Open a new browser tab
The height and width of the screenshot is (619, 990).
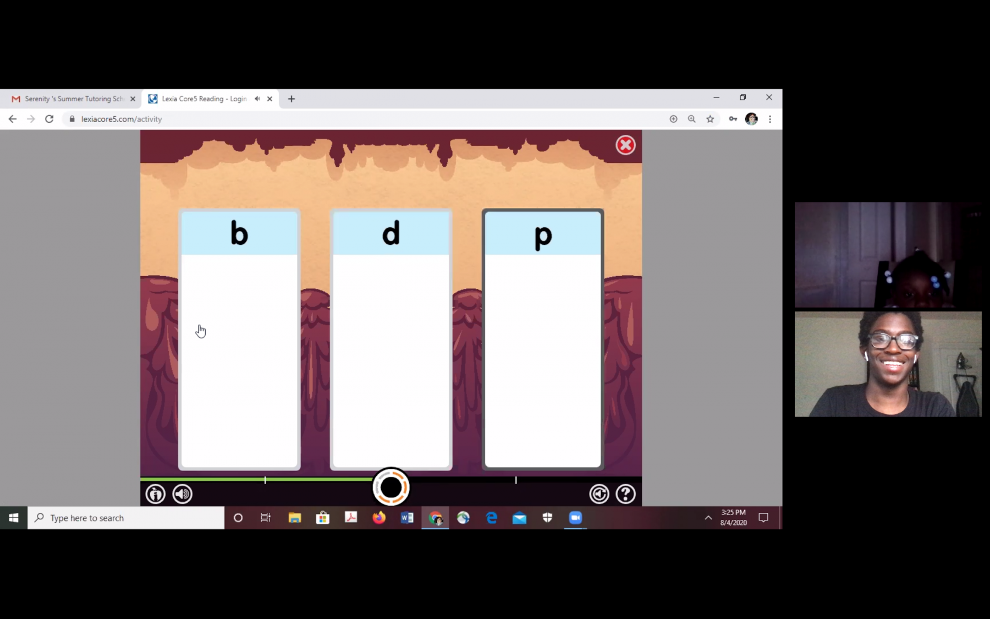[291, 99]
